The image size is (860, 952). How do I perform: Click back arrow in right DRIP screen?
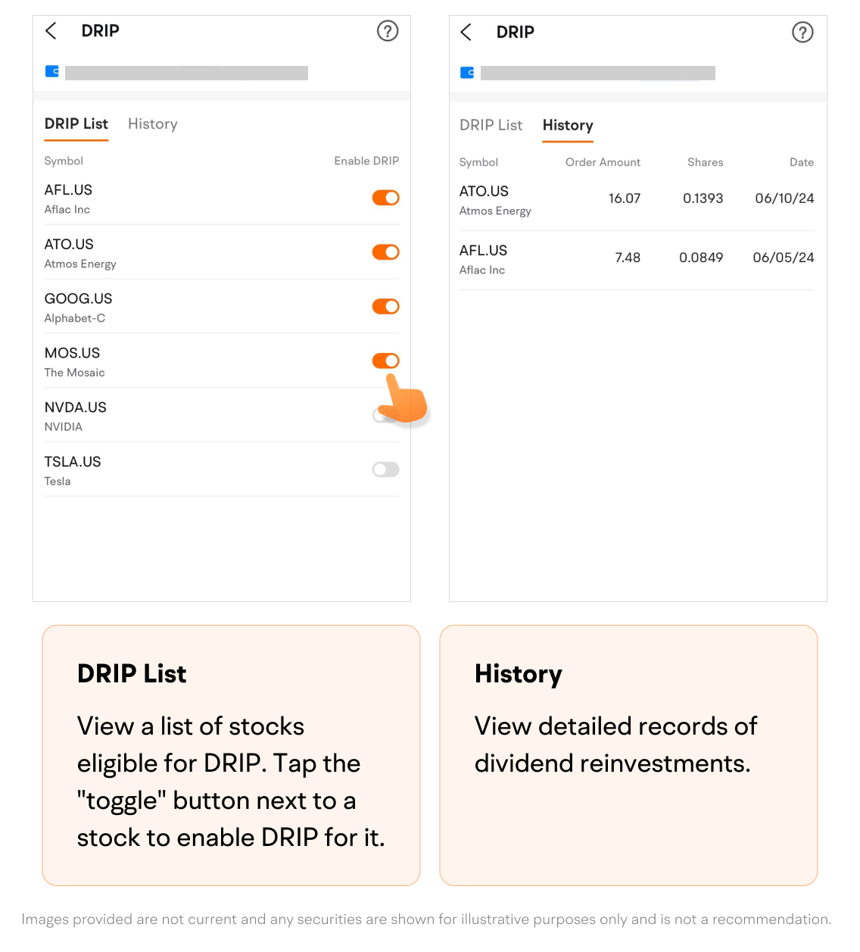coord(466,32)
